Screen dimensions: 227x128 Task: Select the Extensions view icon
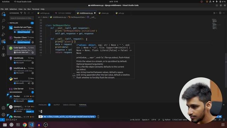(x=3, y=41)
